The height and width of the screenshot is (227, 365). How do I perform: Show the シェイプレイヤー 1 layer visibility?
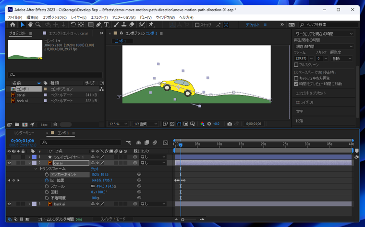coord(9,157)
